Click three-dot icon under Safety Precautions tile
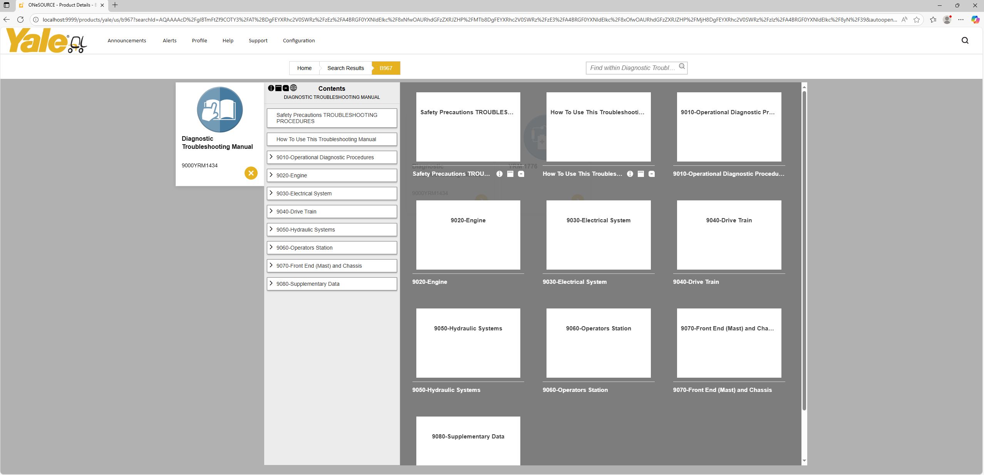984x475 pixels. tap(500, 174)
